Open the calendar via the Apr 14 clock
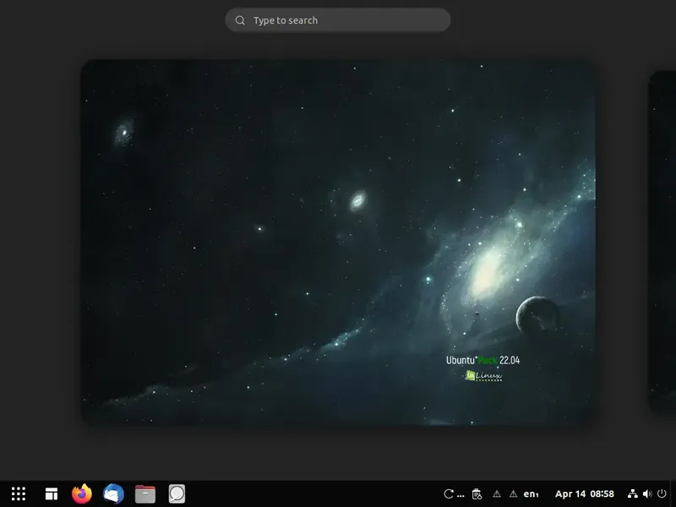The image size is (676, 507). pos(583,493)
